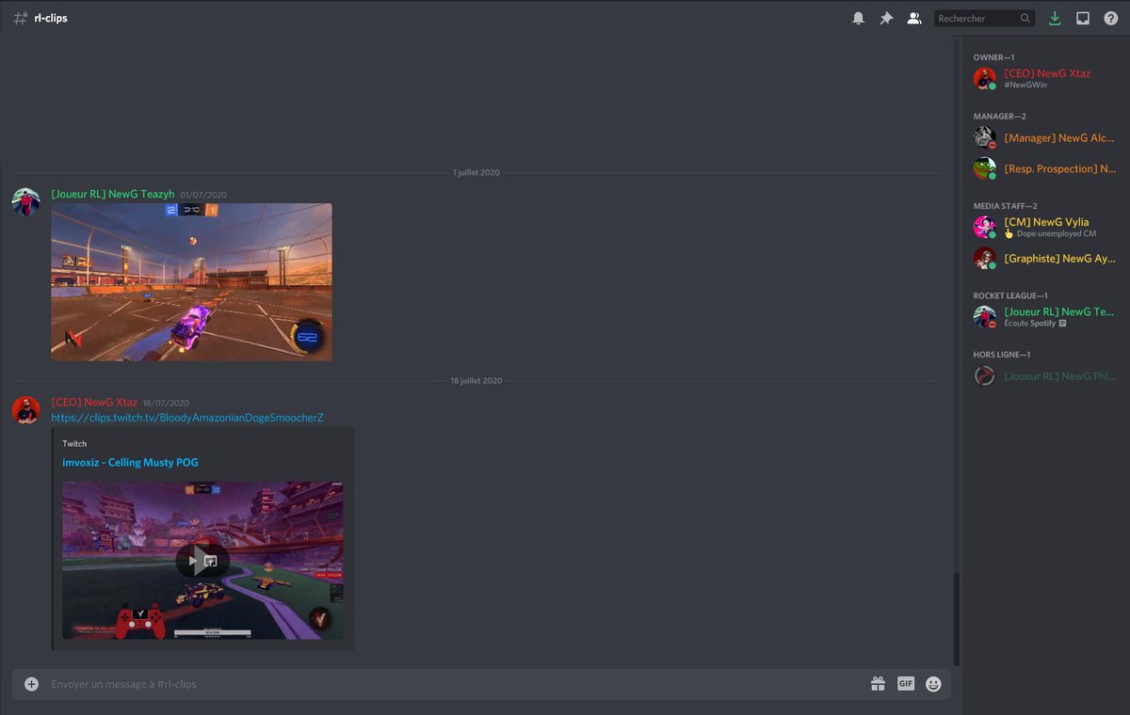Click the OWNER—1 group header

[x=993, y=57]
